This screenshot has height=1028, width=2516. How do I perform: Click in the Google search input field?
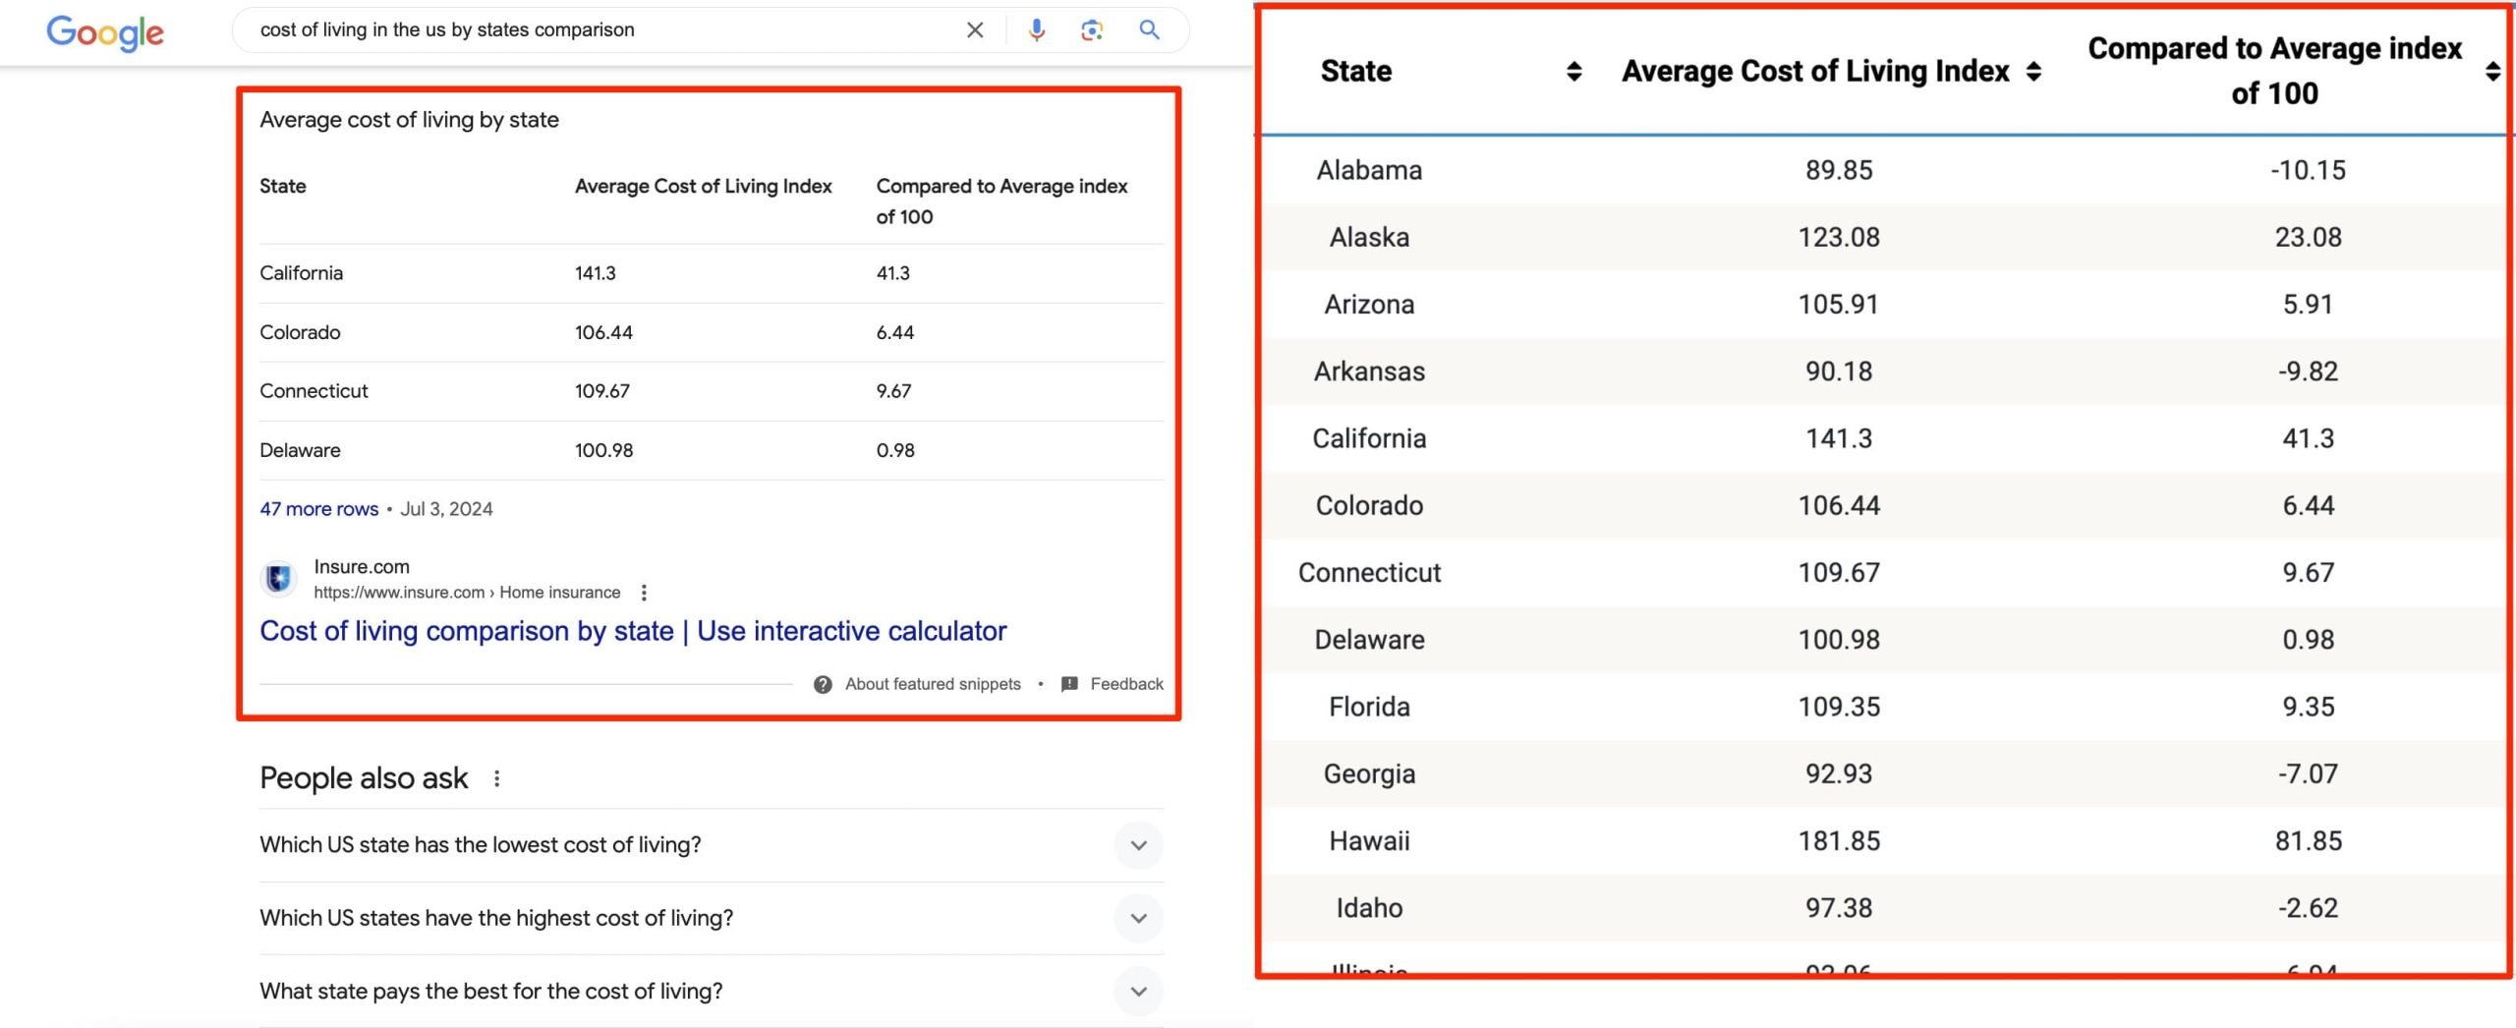click(x=600, y=29)
